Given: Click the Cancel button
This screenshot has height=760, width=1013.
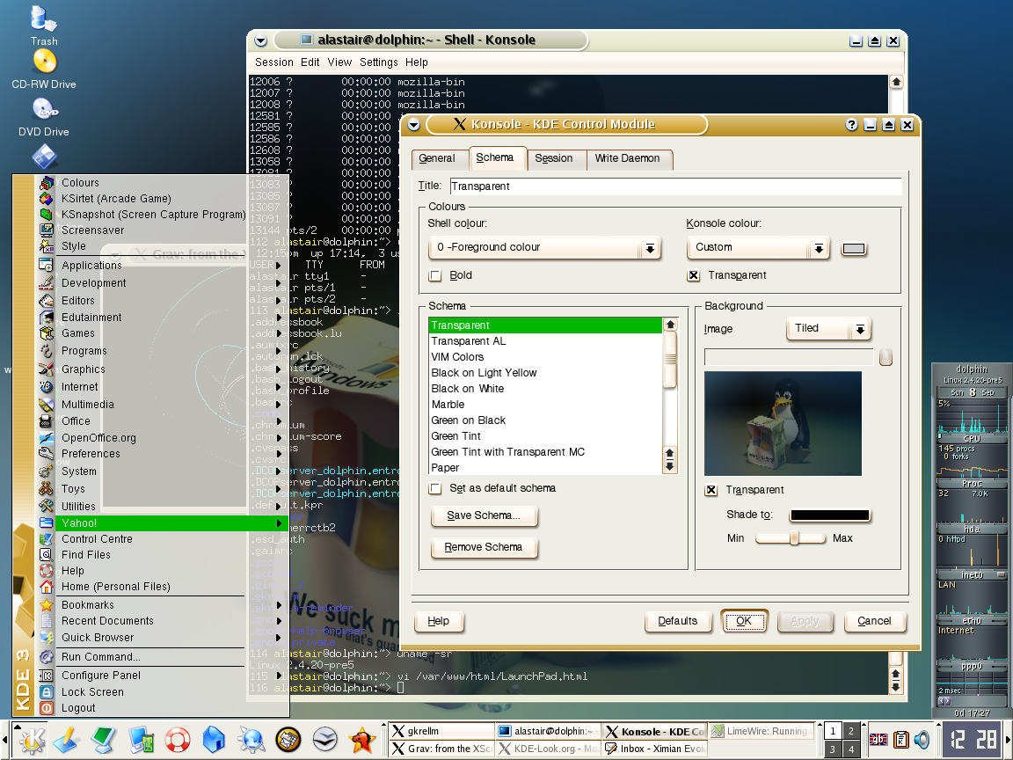Looking at the screenshot, I should pos(874,621).
